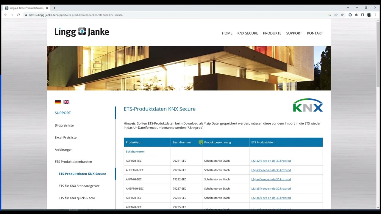The image size is (381, 214).
Task: Select order number 79231-SEC
Action: coord(179,161)
